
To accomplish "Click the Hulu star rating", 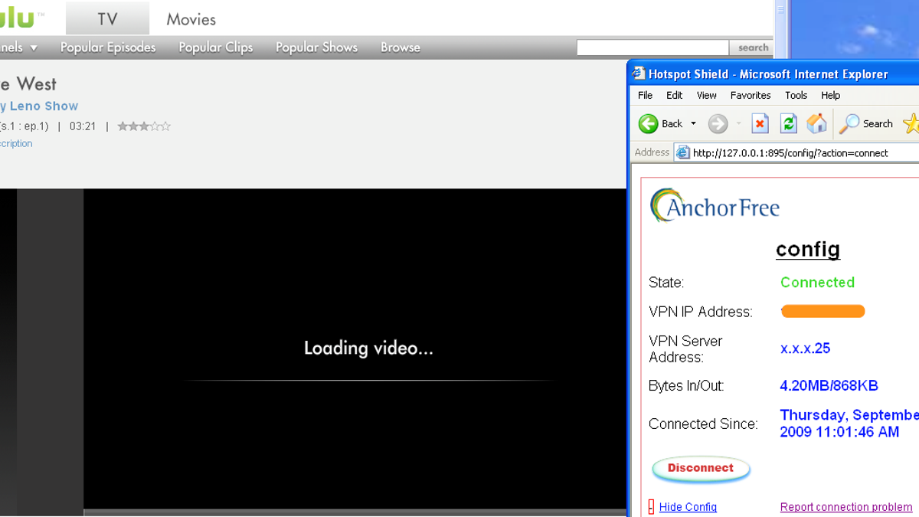I will (x=144, y=126).
